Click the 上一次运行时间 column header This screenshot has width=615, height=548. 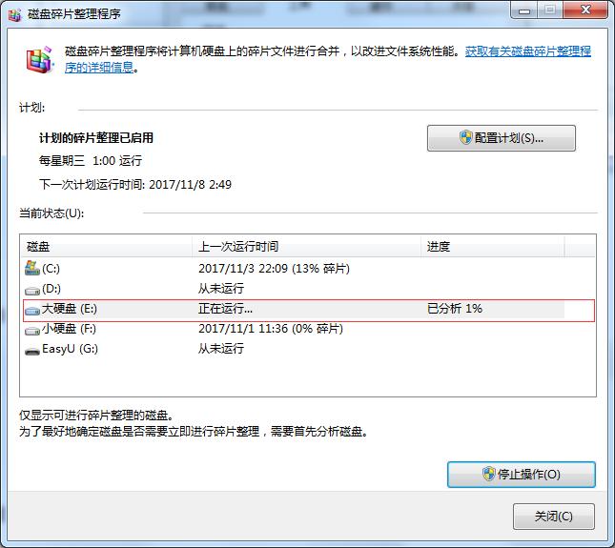pos(305,247)
